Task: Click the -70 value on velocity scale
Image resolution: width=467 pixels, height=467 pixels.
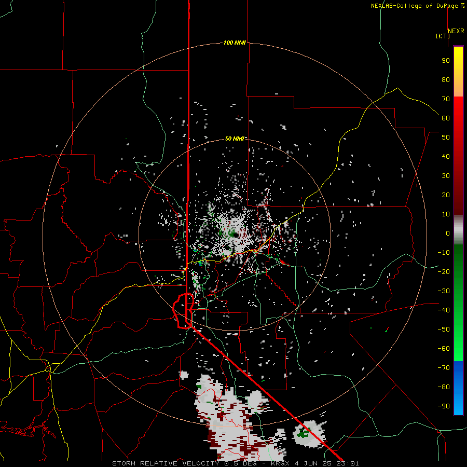Action: (444, 368)
